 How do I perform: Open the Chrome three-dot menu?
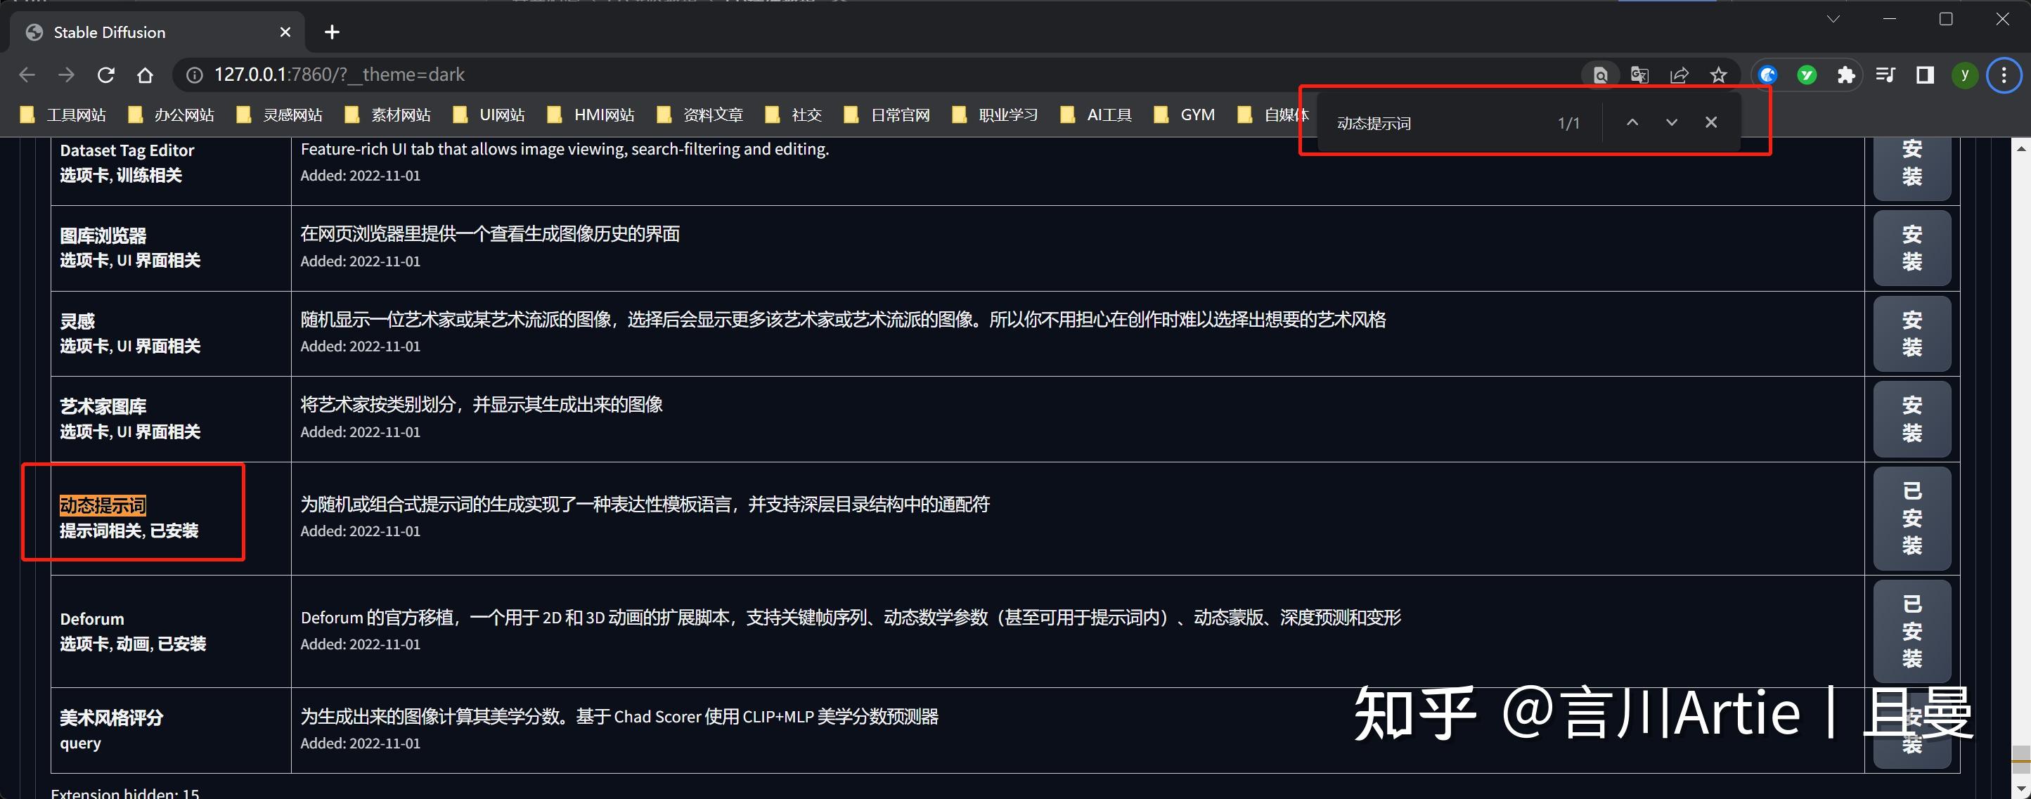click(x=2004, y=75)
